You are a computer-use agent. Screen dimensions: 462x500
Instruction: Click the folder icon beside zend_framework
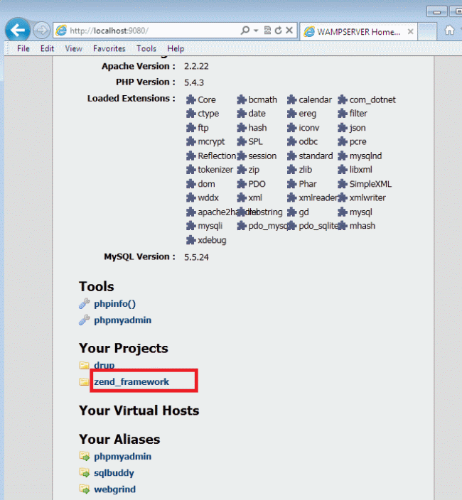[x=85, y=381]
